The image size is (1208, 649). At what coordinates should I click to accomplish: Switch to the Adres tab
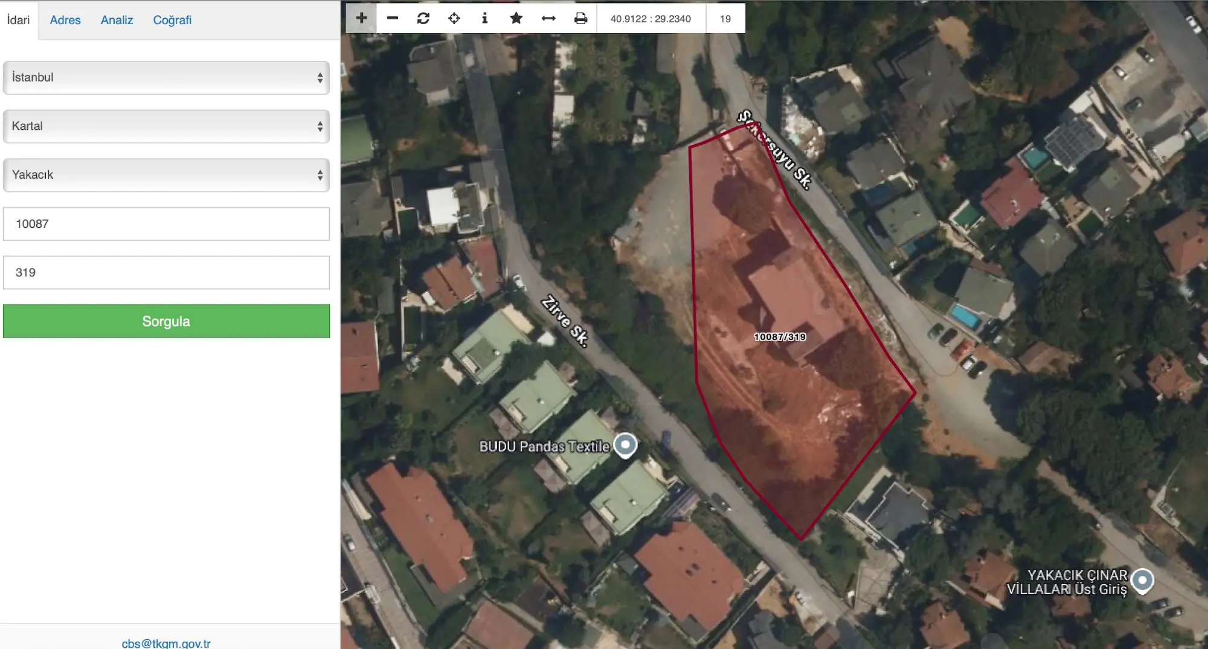pyautogui.click(x=65, y=20)
